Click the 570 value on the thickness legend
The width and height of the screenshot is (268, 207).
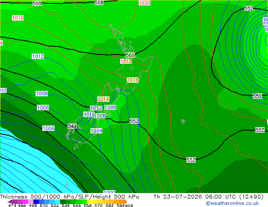pyautogui.click(x=98, y=205)
